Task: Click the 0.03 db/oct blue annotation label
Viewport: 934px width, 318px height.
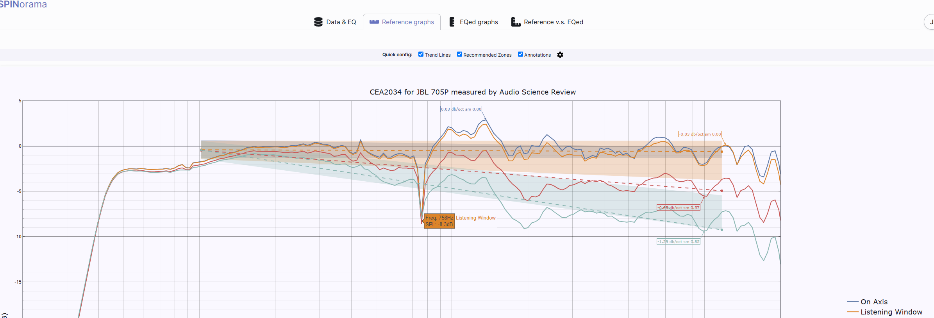Action: point(461,109)
